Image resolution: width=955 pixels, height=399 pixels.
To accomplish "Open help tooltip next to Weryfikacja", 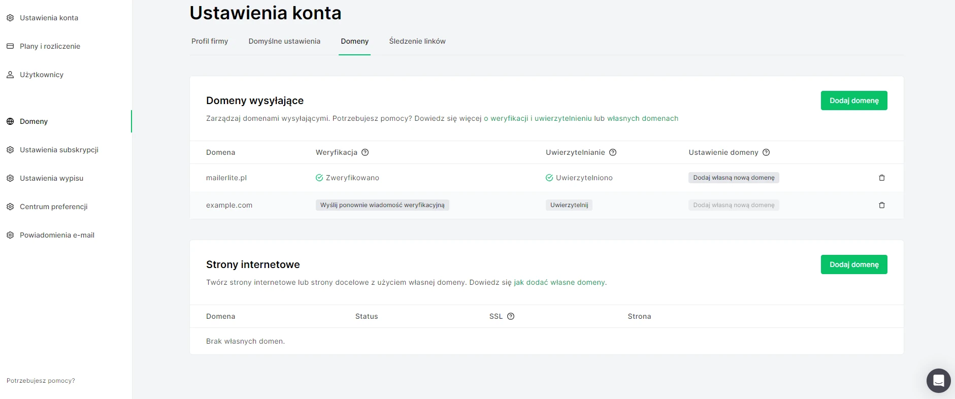I will [365, 152].
